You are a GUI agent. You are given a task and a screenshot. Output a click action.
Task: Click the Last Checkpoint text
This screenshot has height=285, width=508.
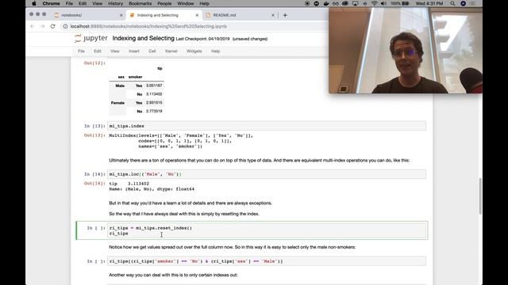202,39
